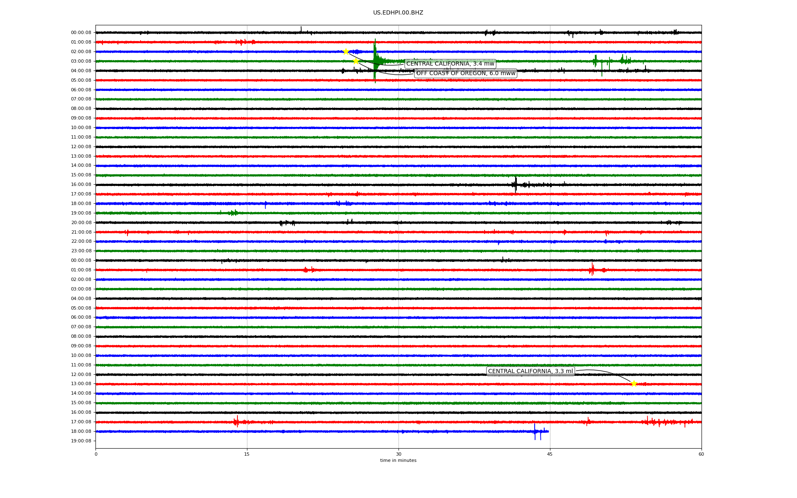Viewport: 797px width, 498px height.
Task: Click the blue spike on the 18:00:08 bottom trace
Action: click(535, 432)
